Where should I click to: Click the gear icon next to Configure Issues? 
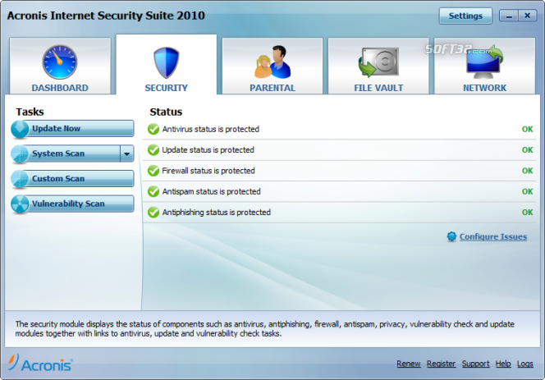pyautogui.click(x=451, y=236)
